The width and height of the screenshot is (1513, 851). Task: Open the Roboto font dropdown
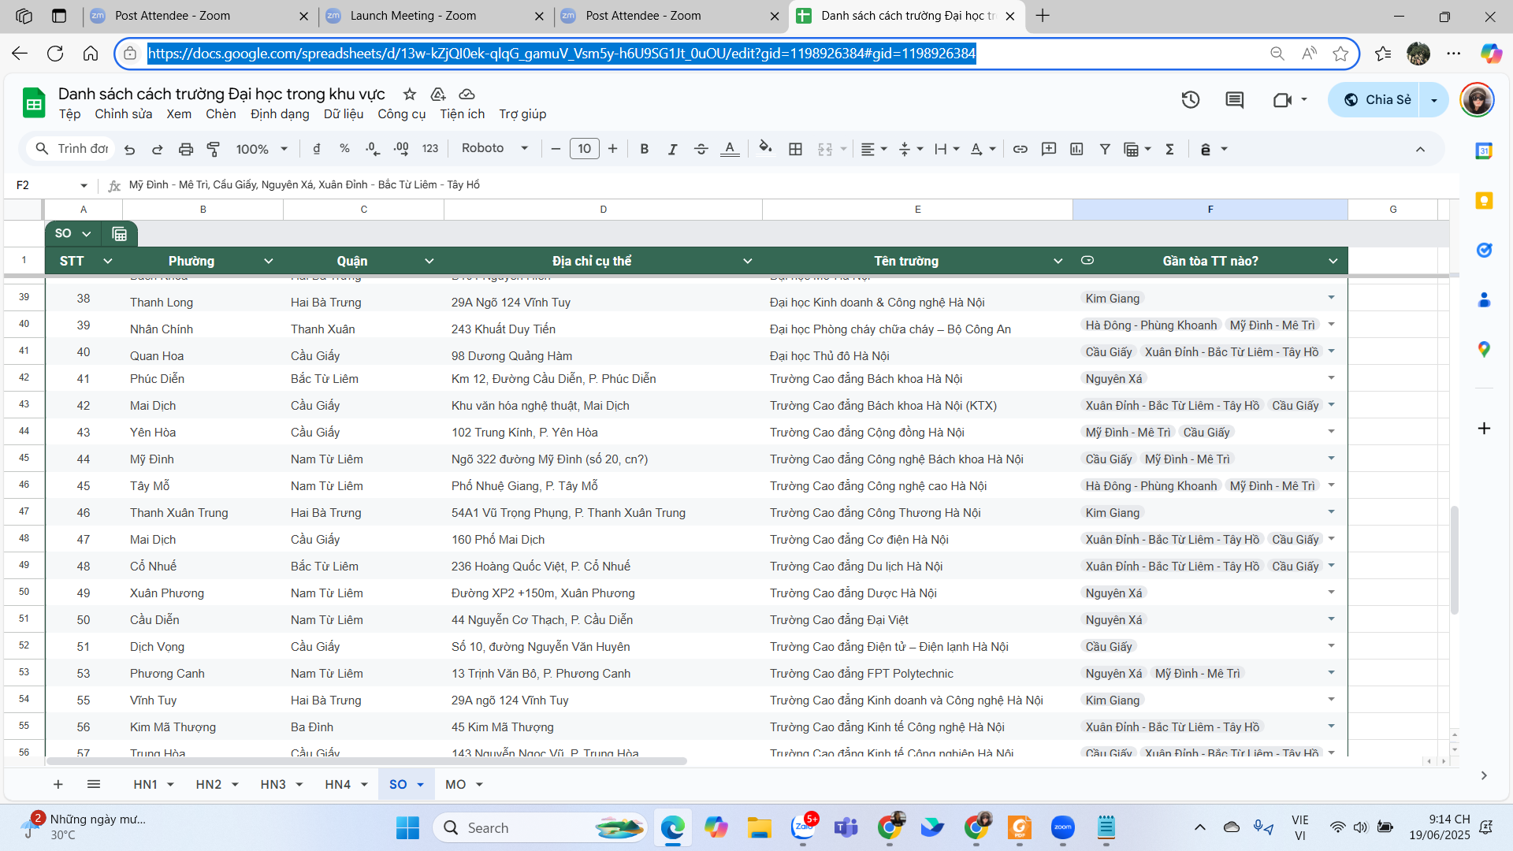(x=494, y=148)
